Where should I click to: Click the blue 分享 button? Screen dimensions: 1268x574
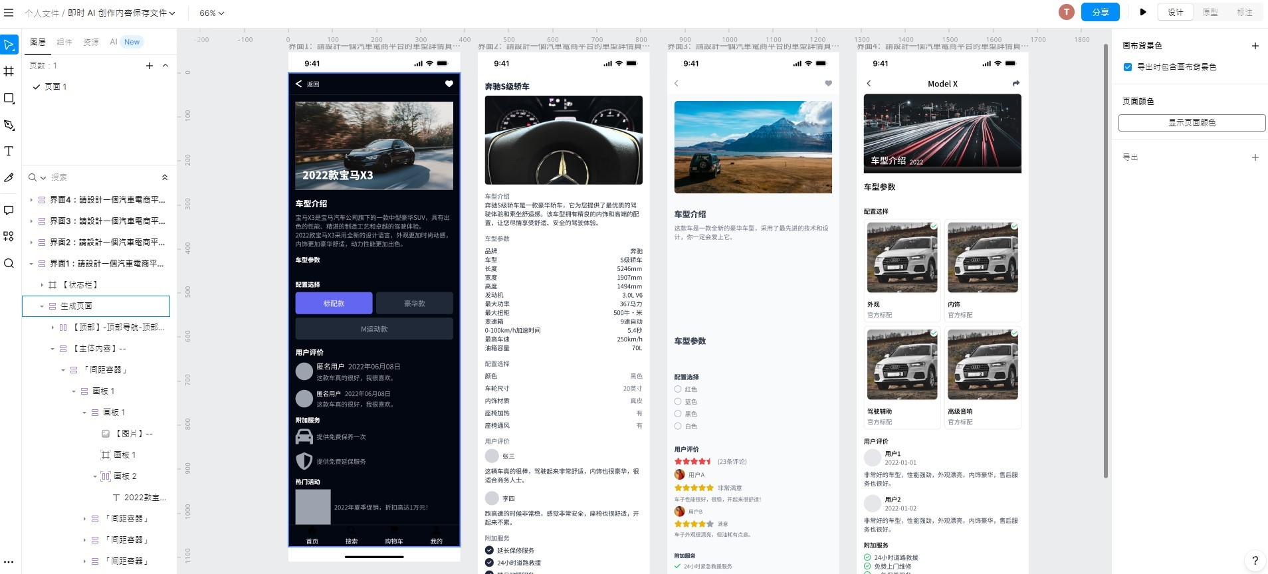[1101, 12]
